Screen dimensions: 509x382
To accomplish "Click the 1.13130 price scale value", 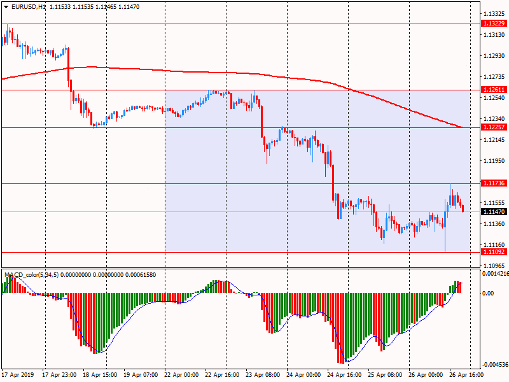I will coord(494,35).
